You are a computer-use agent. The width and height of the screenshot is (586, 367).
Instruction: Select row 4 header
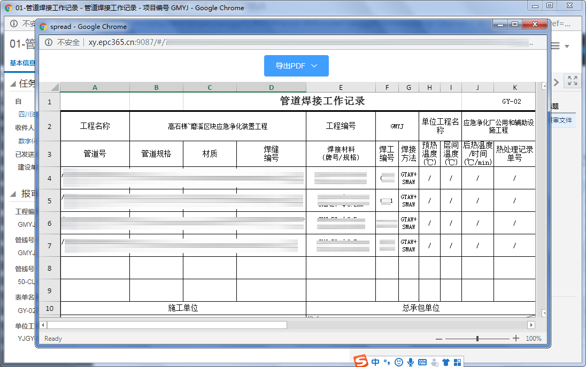(x=49, y=179)
